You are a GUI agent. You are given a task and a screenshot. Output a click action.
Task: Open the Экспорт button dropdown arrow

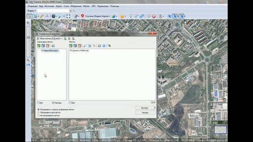coord(155,108)
